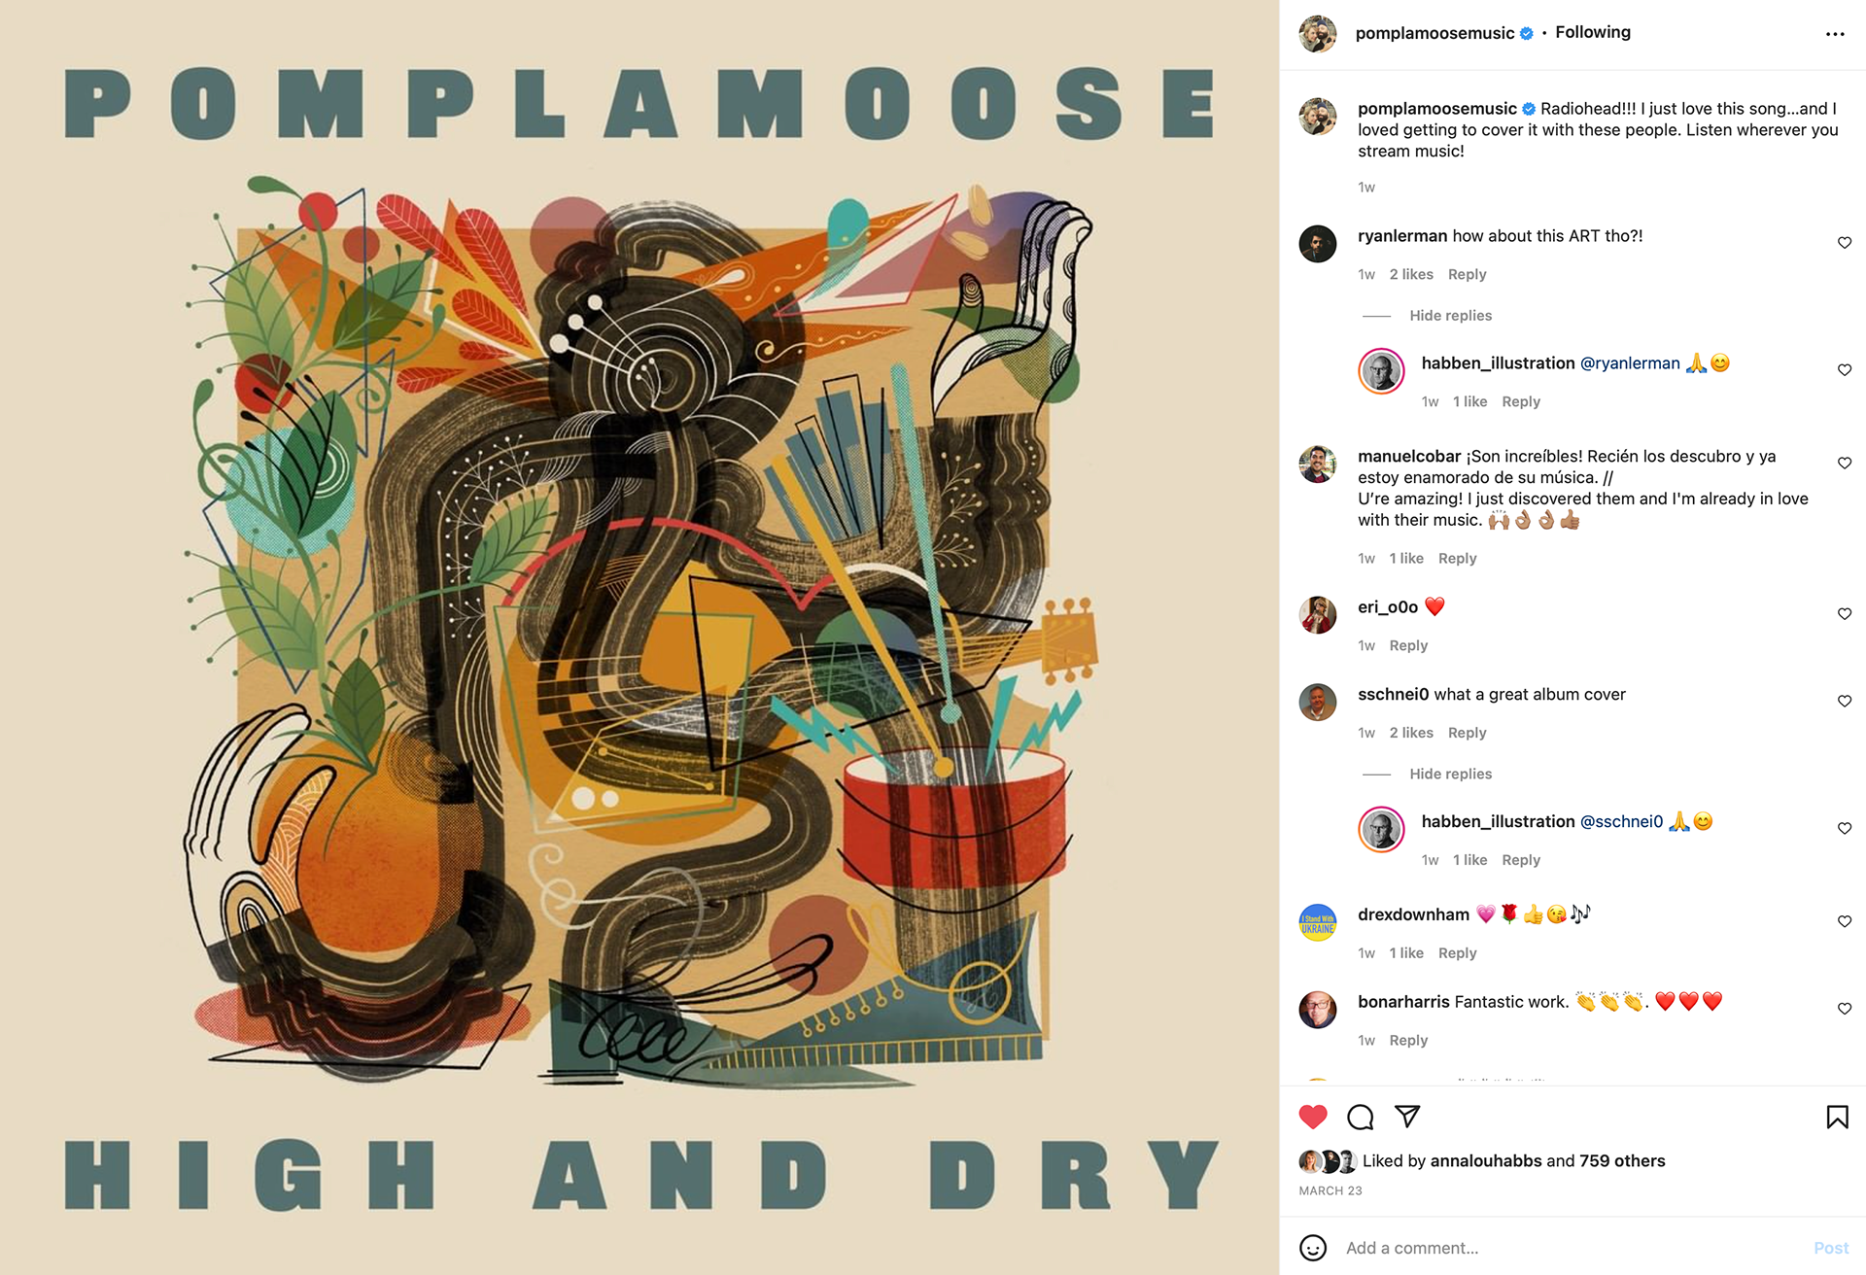This screenshot has height=1275, width=1866.
Task: Open the three-dot more options menu
Action: point(1835,34)
